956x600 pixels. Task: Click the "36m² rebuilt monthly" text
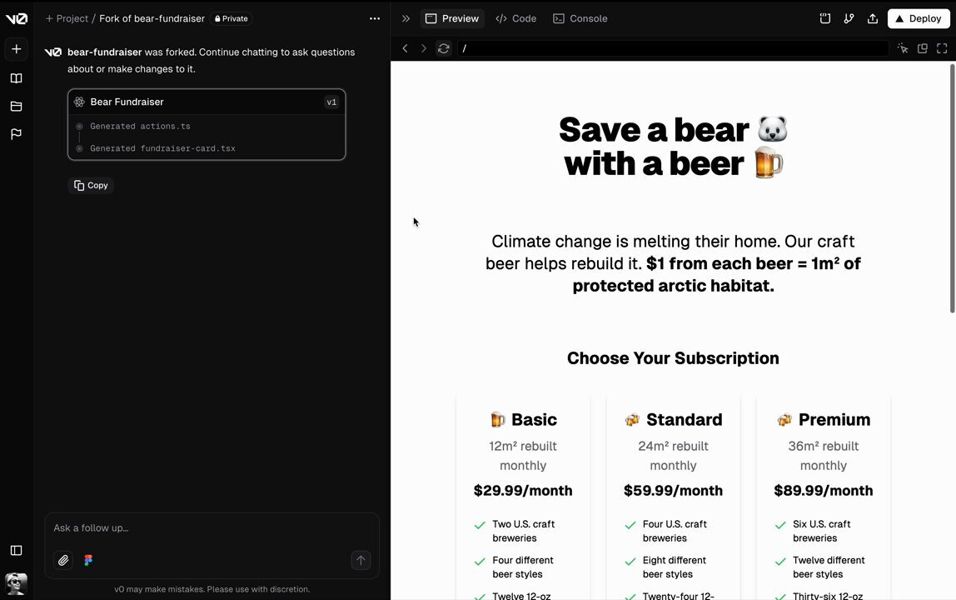click(824, 456)
